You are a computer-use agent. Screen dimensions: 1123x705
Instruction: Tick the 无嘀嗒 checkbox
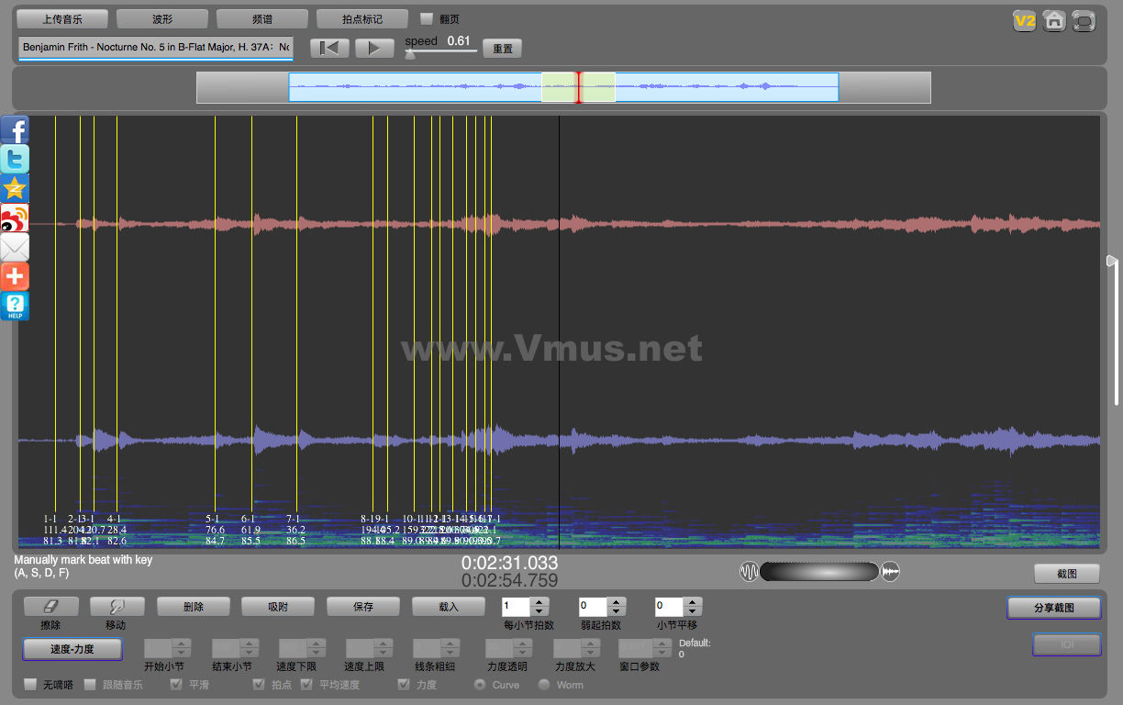point(30,685)
